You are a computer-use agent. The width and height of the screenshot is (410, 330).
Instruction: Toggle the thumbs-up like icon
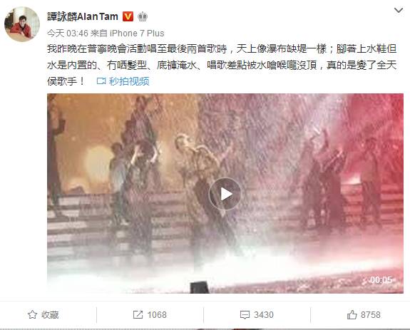[352, 314]
